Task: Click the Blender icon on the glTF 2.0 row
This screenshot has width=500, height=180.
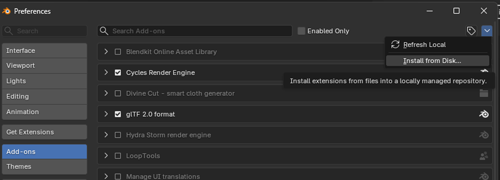Action: click(x=484, y=114)
